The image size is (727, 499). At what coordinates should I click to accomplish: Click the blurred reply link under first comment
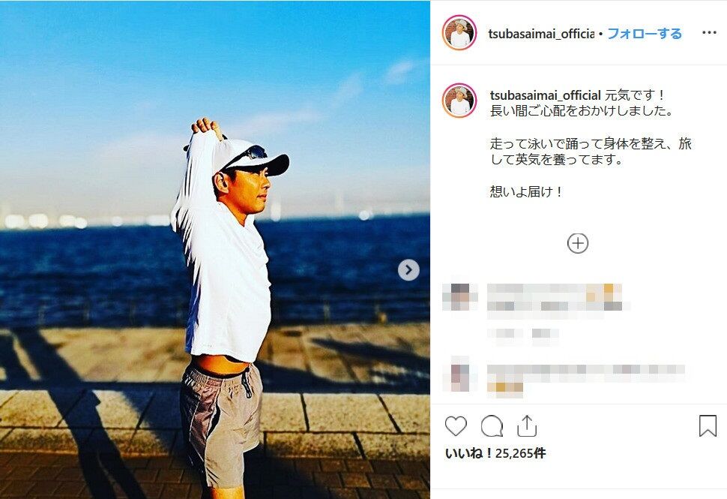[x=523, y=333]
